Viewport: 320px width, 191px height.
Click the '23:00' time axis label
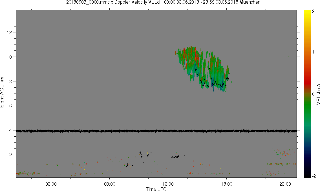click(x=285, y=184)
